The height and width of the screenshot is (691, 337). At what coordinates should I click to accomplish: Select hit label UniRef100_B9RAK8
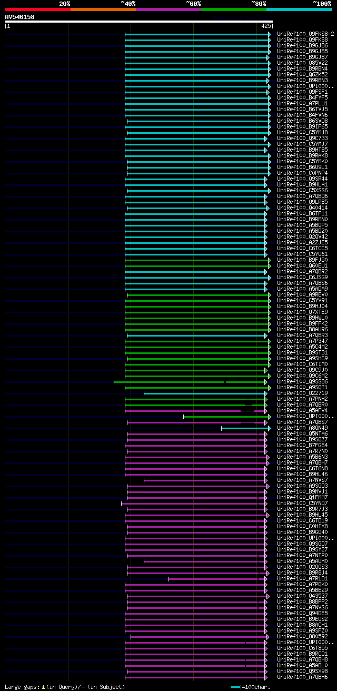pyautogui.click(x=303, y=155)
